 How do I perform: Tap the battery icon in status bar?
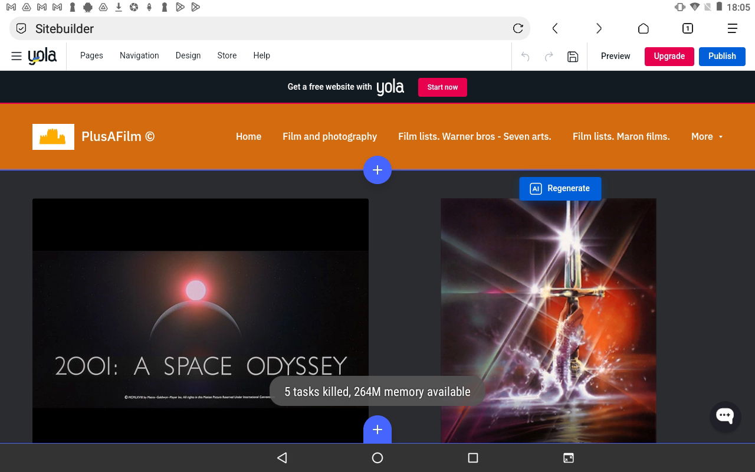point(719,7)
